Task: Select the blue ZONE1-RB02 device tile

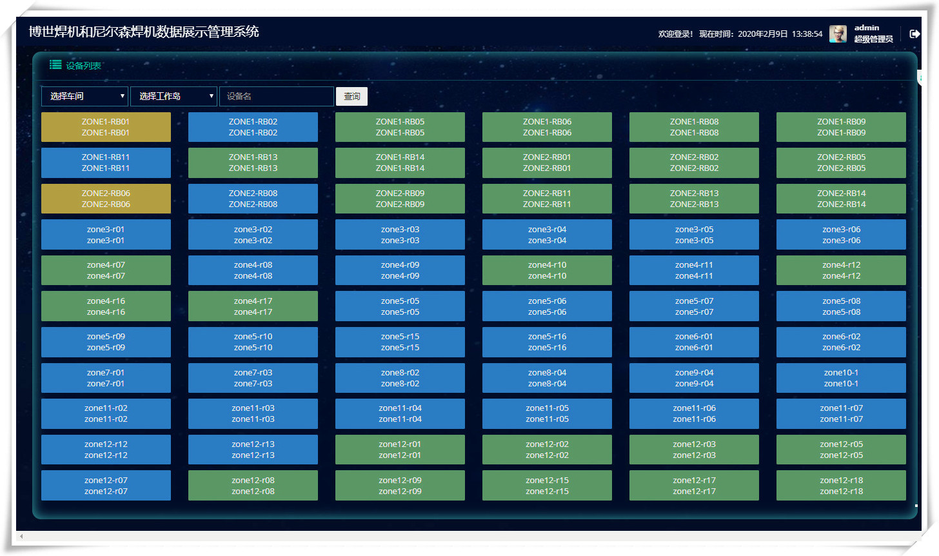Action: [253, 127]
